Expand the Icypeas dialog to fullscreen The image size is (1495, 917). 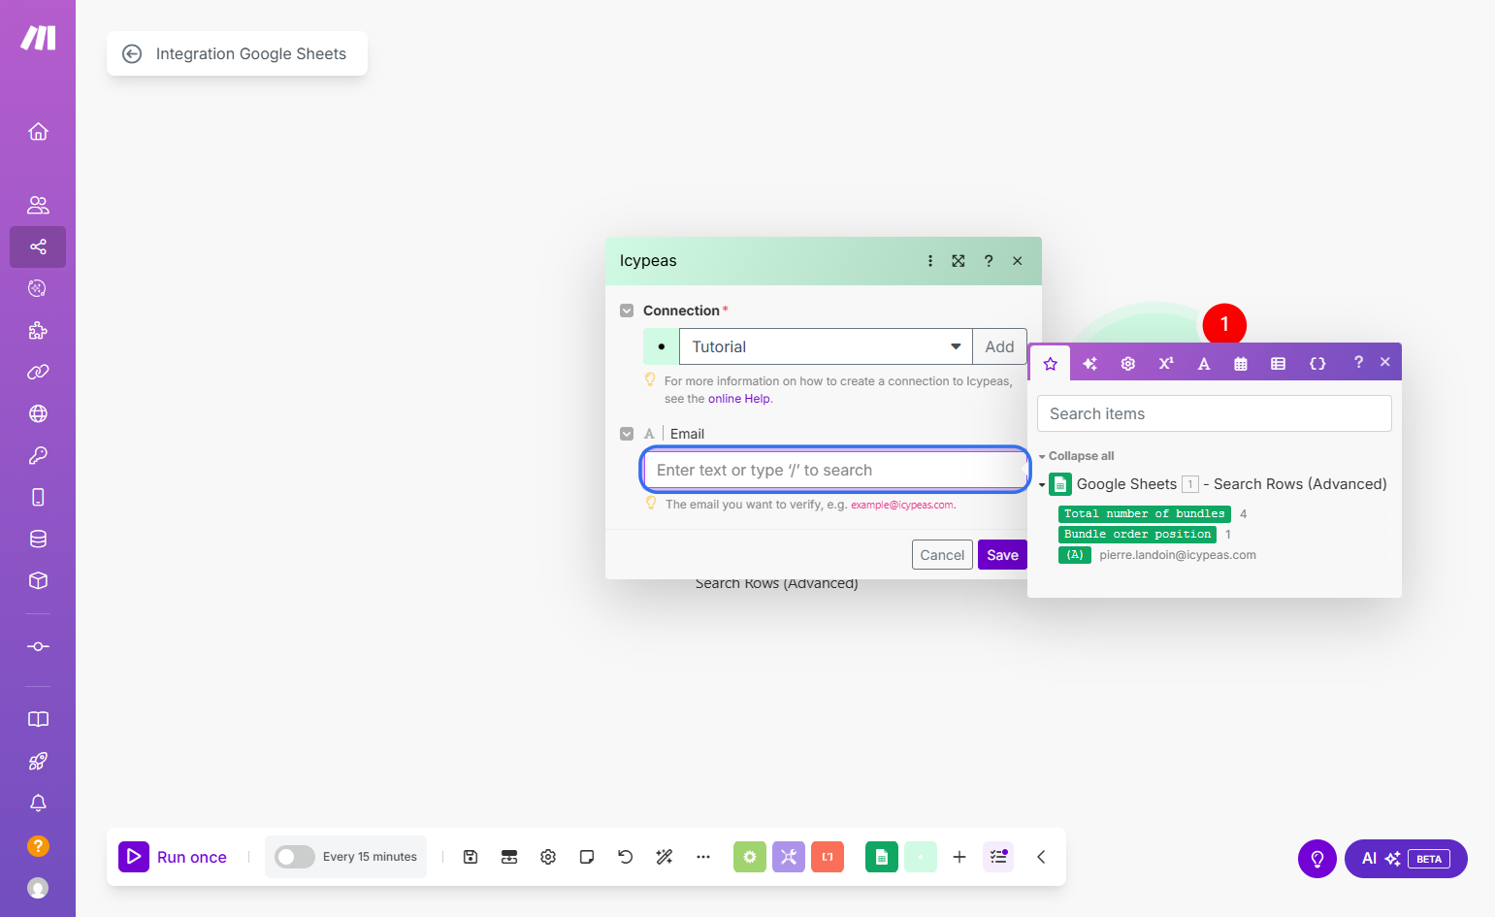point(959,261)
